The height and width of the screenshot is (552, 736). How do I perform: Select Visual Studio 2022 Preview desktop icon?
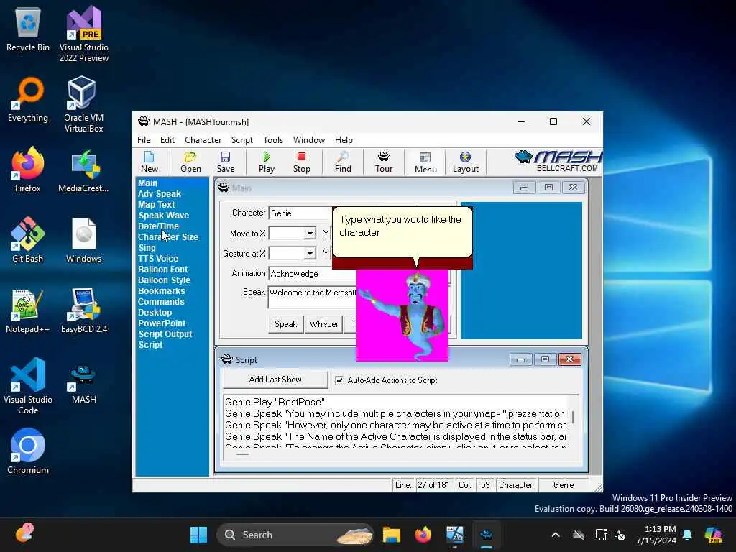pos(84,34)
